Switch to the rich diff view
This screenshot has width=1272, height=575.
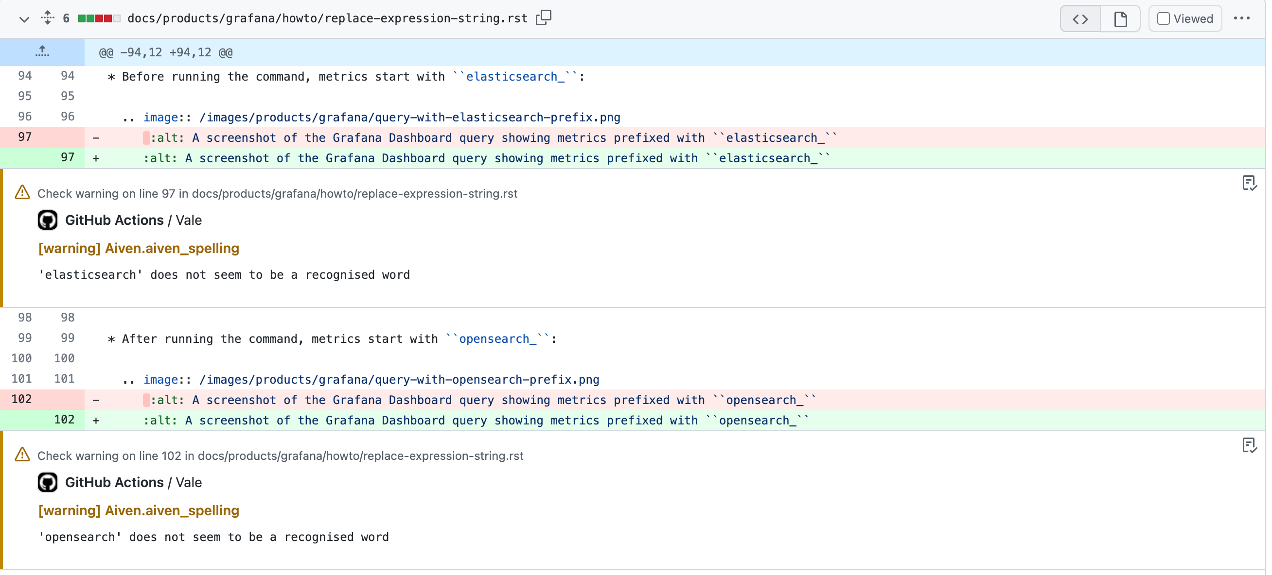click(x=1120, y=19)
